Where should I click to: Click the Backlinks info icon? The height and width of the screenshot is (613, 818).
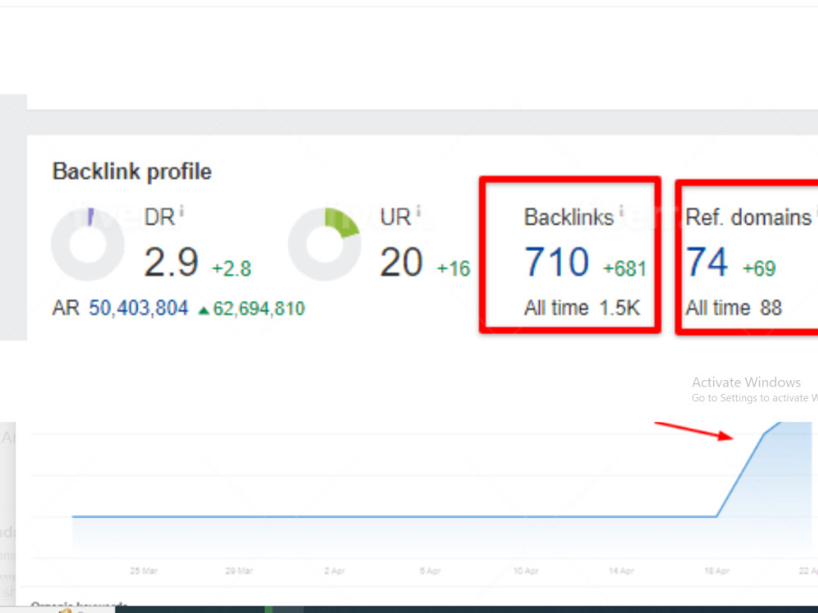621,211
